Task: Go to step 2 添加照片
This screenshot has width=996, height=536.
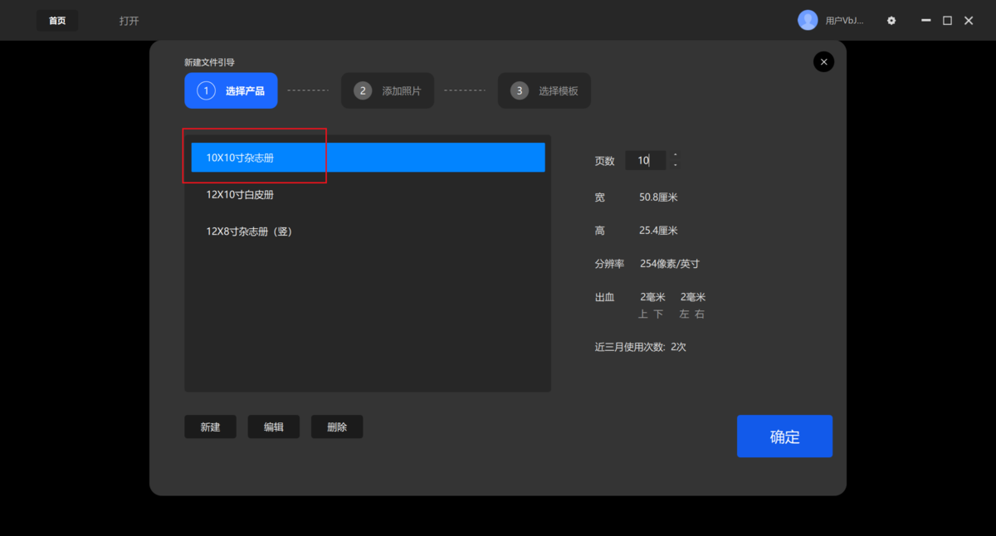Action: pos(388,91)
